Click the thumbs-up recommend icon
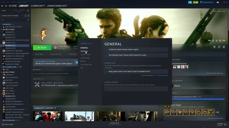 pos(76,62)
